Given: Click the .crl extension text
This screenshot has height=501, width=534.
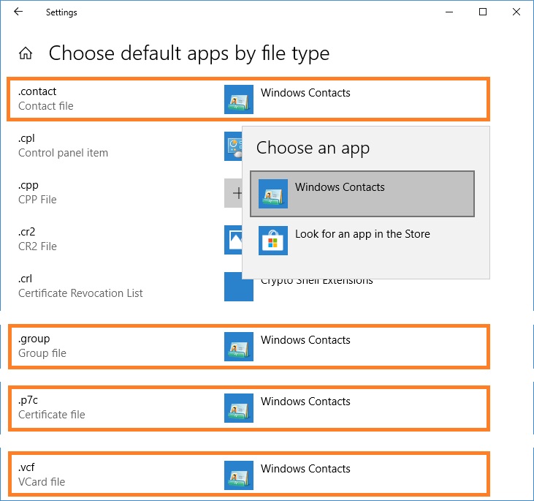Looking at the screenshot, I should click(25, 279).
